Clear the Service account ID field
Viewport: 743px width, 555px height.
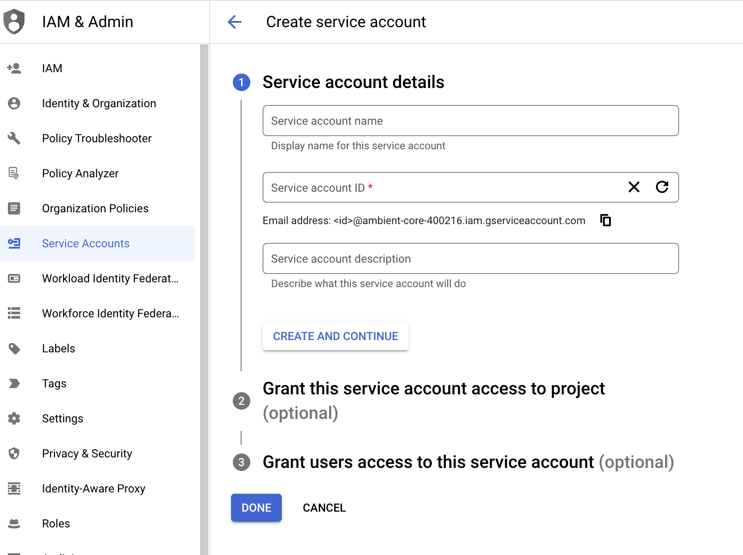634,187
